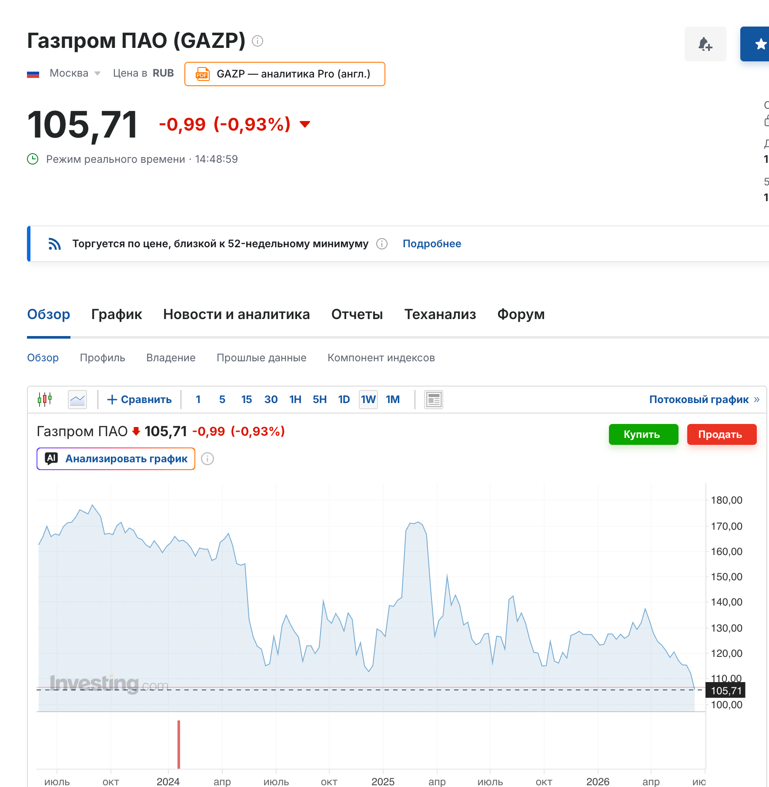Click Сравнить to compare instruments
This screenshot has width=769, height=787.
pos(140,400)
